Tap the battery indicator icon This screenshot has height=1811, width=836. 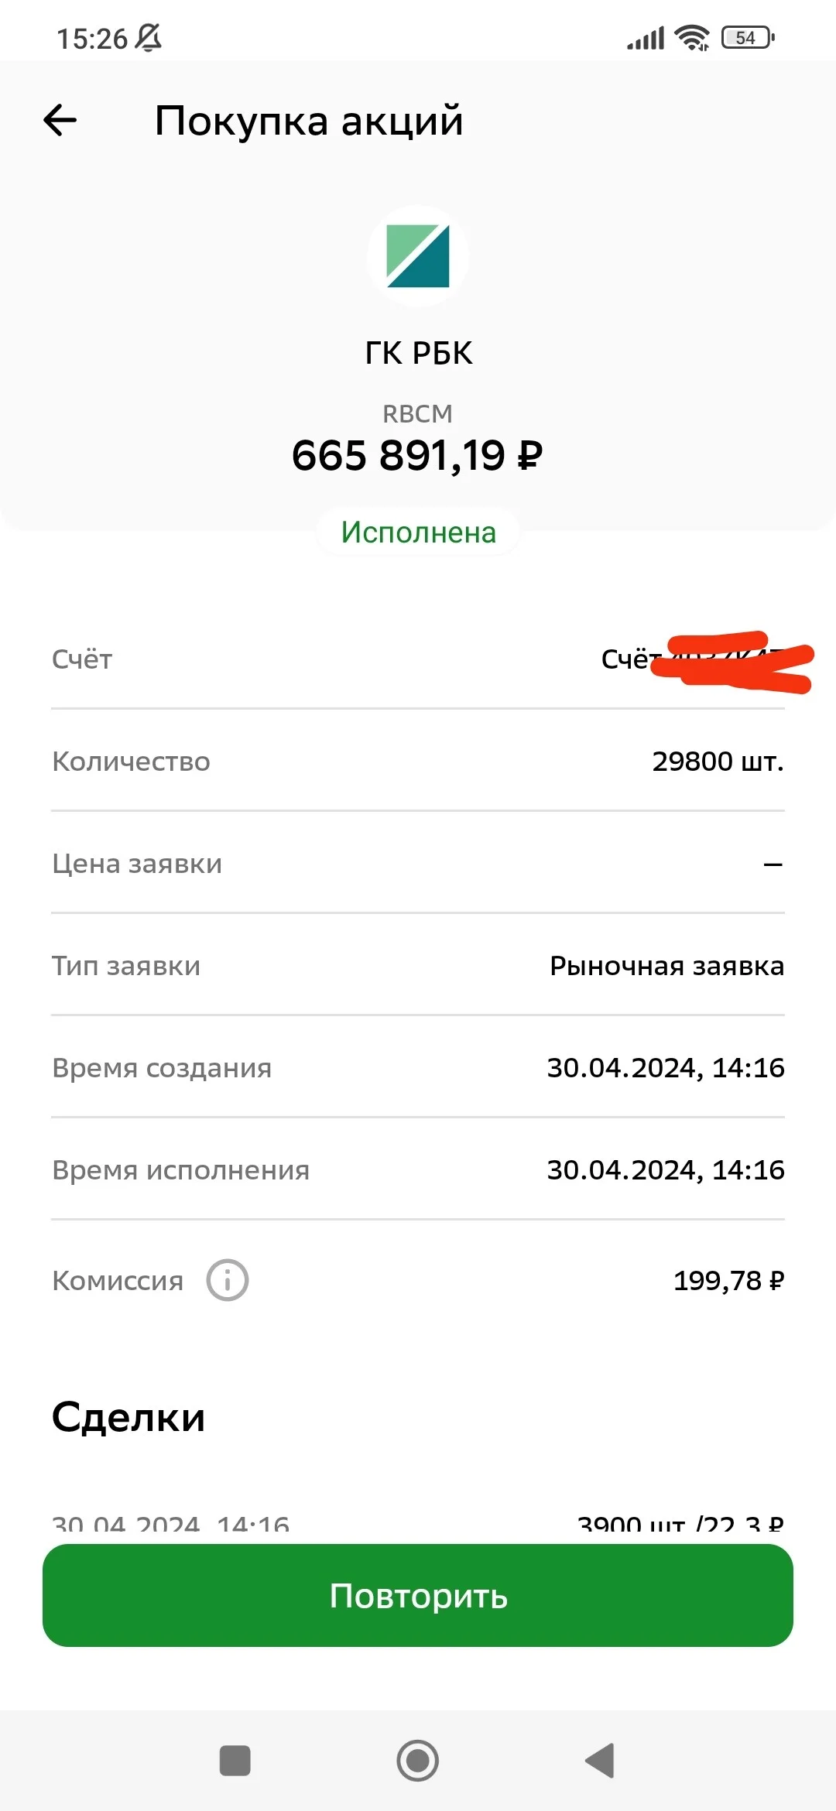pos(748,37)
